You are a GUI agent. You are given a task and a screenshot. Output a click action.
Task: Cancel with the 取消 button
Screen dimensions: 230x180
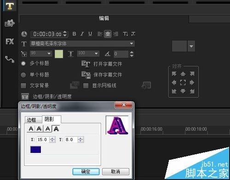115,172
